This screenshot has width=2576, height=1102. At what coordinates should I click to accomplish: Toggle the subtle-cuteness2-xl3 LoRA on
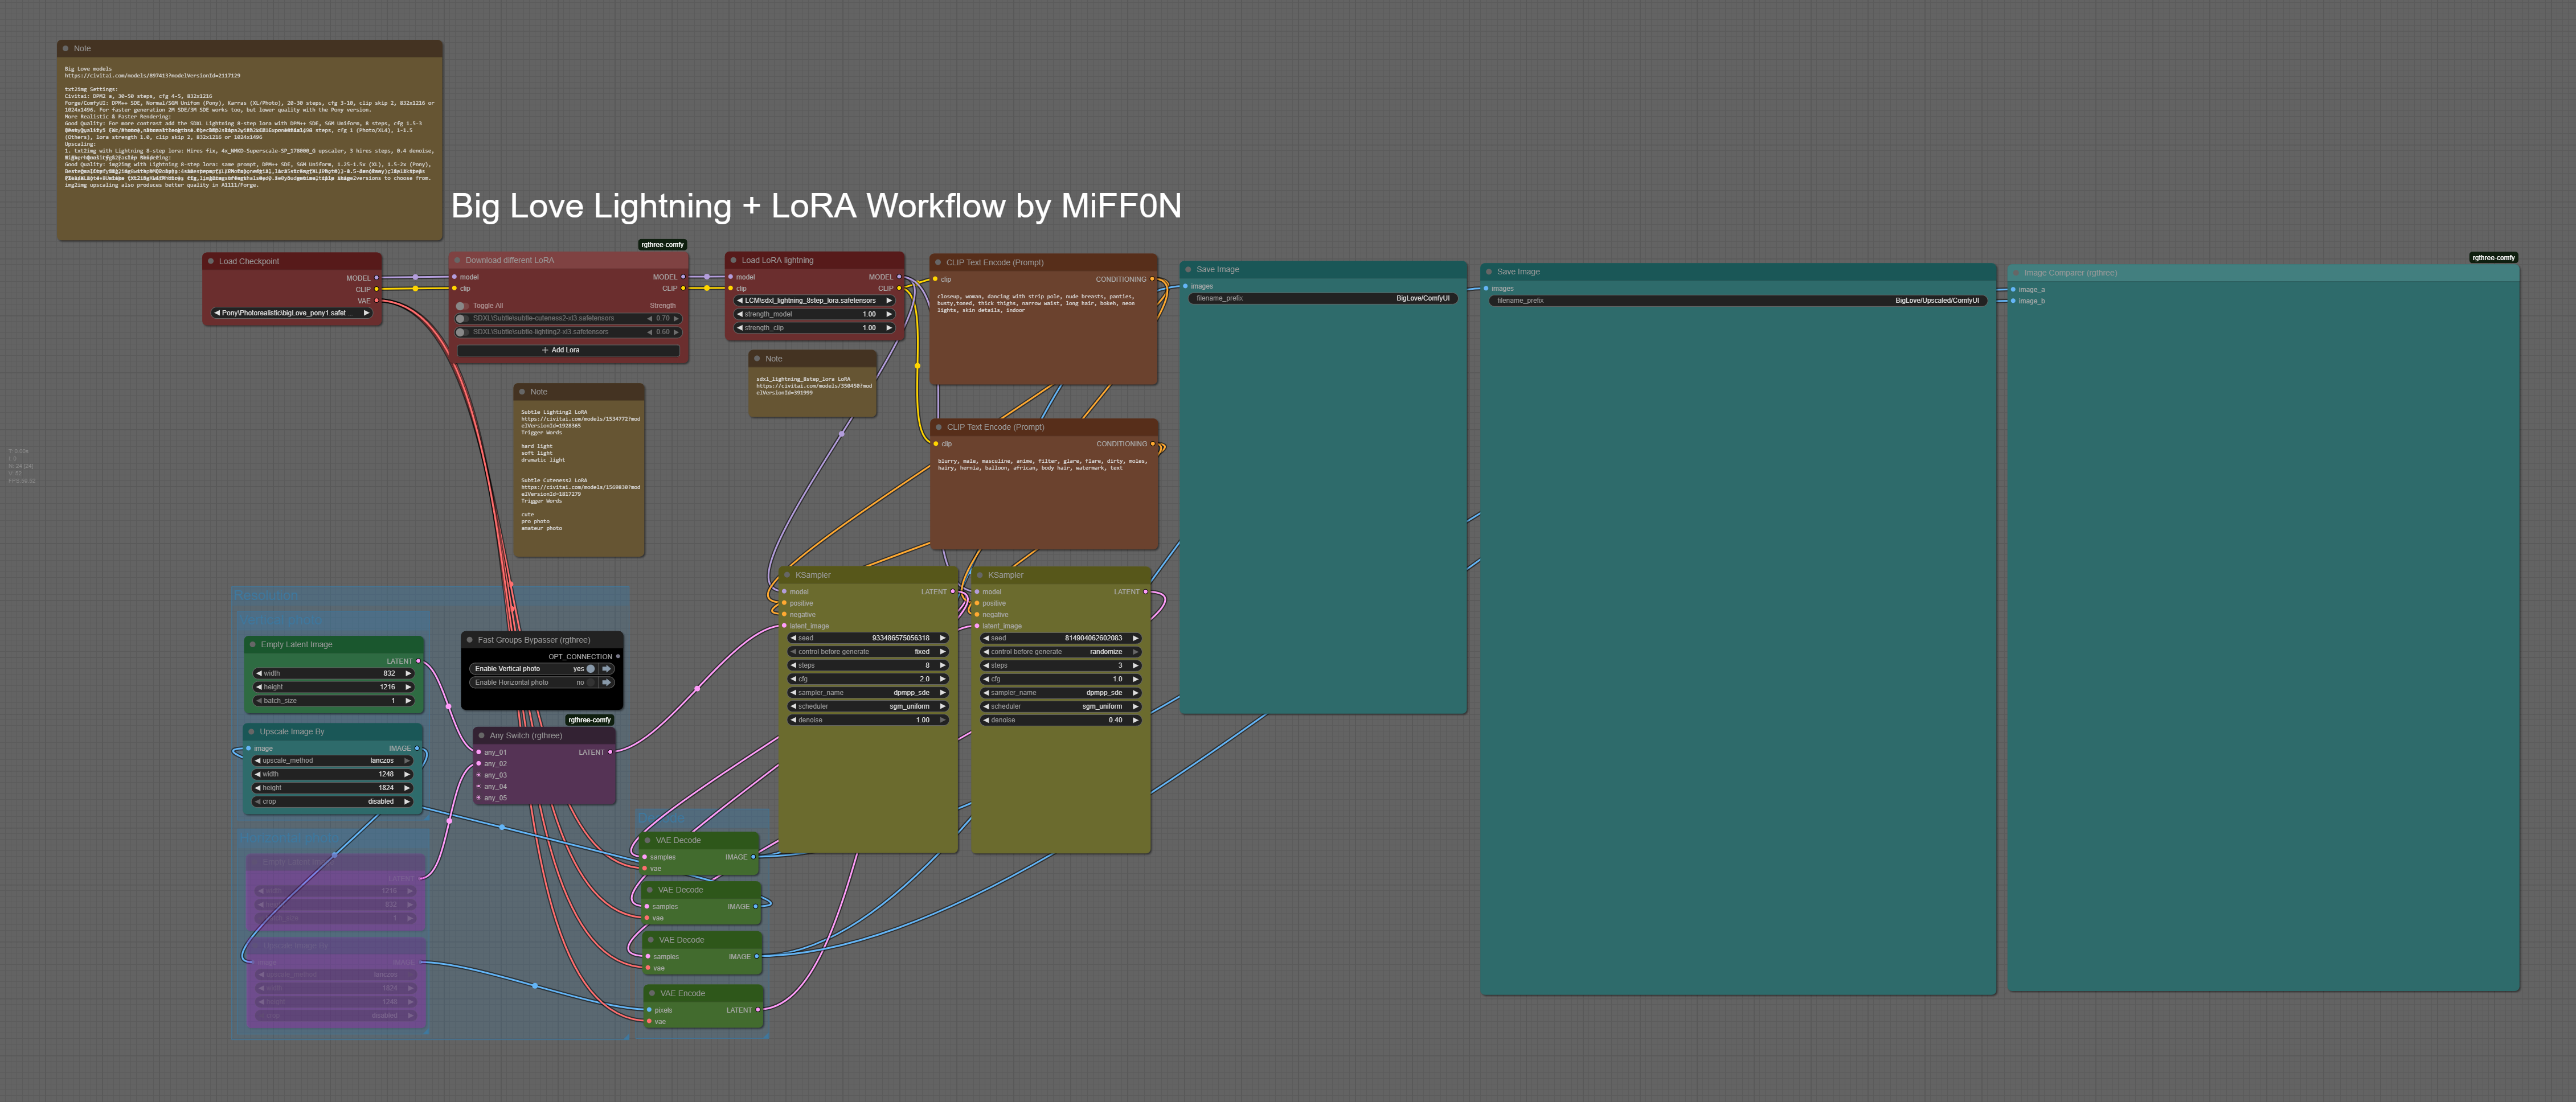[462, 319]
